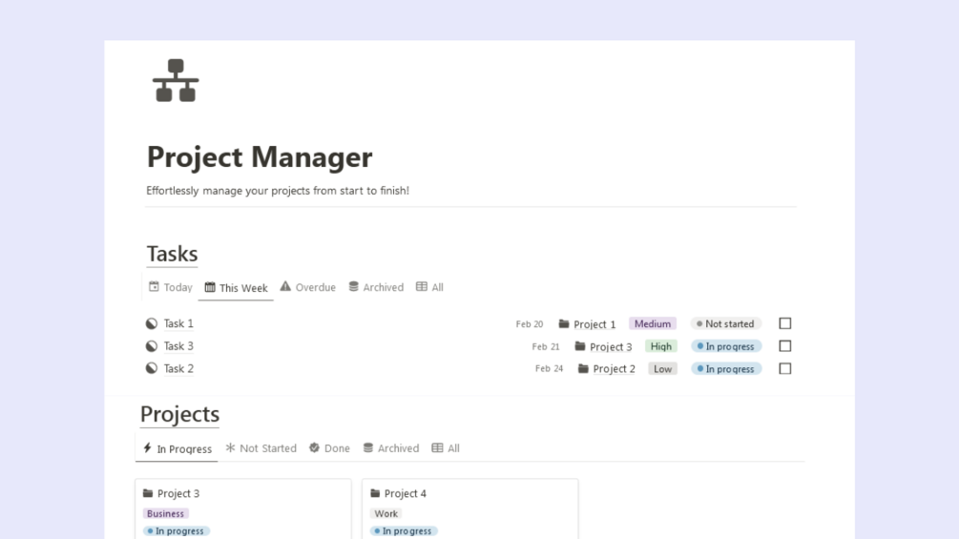959x539 pixels.
Task: Check the checkbox for Task 1
Action: [x=785, y=323]
